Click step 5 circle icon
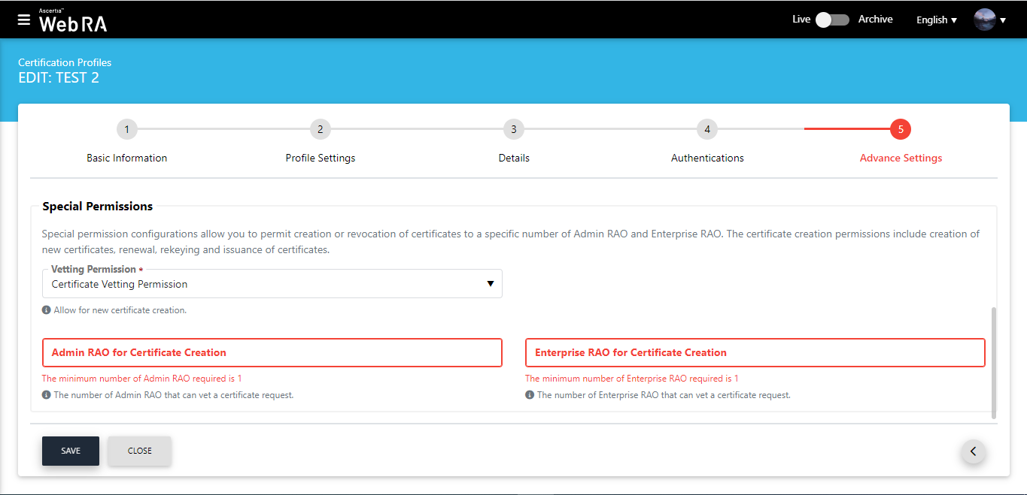This screenshot has height=495, width=1027. coord(900,129)
